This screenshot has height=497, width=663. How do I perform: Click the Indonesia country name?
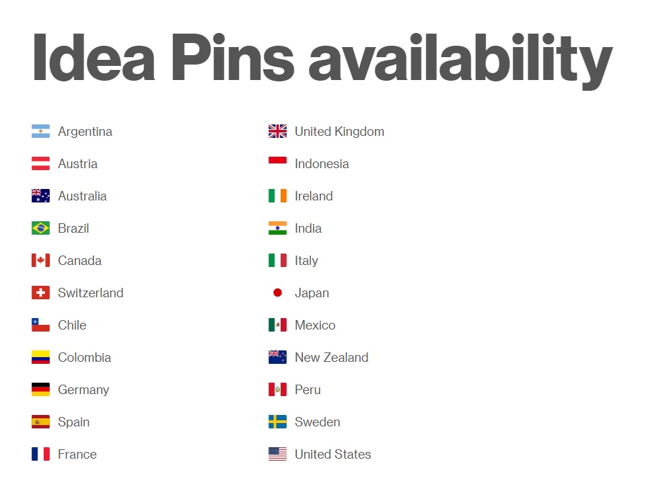tap(322, 164)
